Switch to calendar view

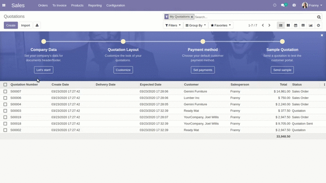(296, 25)
